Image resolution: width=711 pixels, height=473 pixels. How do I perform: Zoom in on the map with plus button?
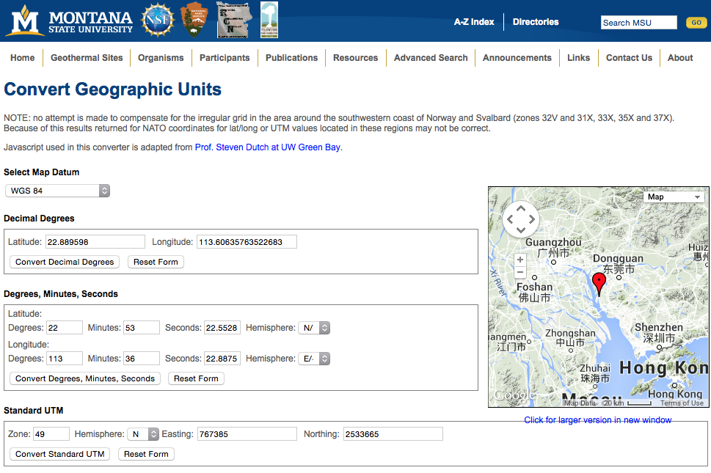coord(520,260)
